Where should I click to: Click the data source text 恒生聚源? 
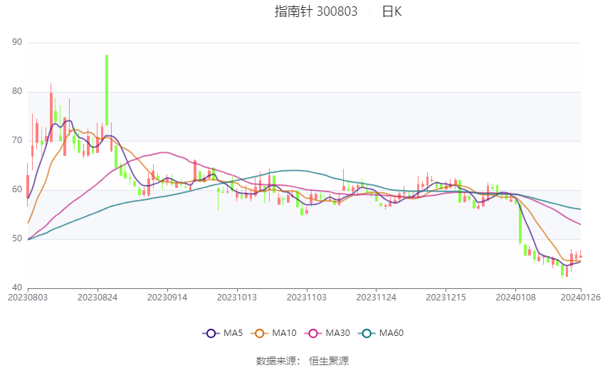[x=329, y=361]
